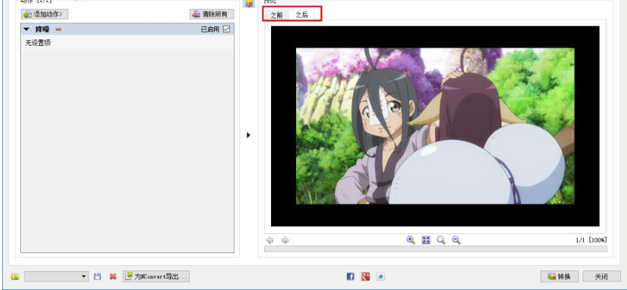The width and height of the screenshot is (627, 290).
Task: Delete the preset with the red X
Action: coord(113,276)
